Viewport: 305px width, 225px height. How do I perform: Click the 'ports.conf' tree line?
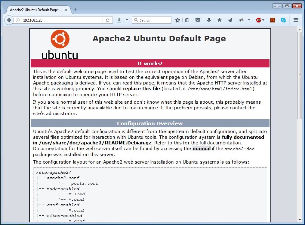pos(85,183)
